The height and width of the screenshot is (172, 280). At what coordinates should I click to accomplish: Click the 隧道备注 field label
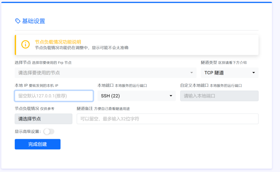(85, 108)
